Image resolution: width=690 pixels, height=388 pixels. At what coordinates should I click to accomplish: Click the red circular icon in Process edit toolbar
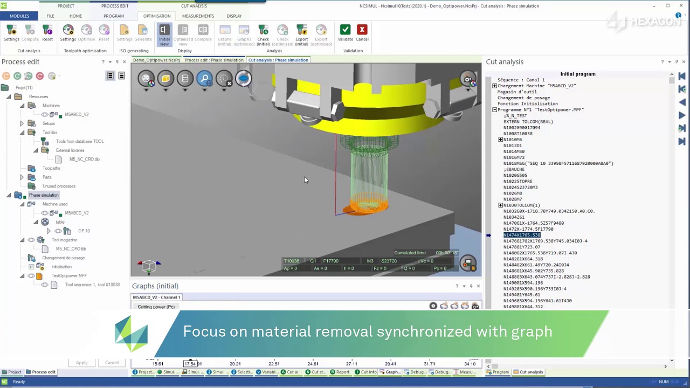[x=40, y=76]
